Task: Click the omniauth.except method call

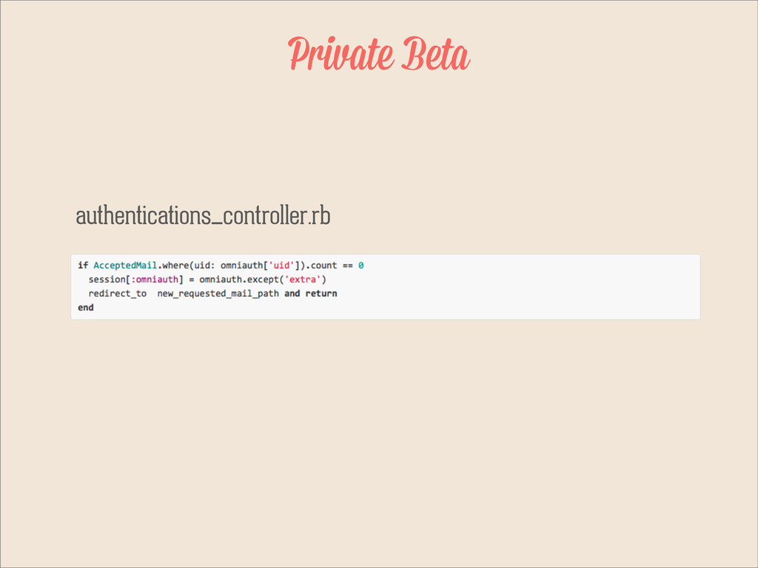Action: click(239, 279)
